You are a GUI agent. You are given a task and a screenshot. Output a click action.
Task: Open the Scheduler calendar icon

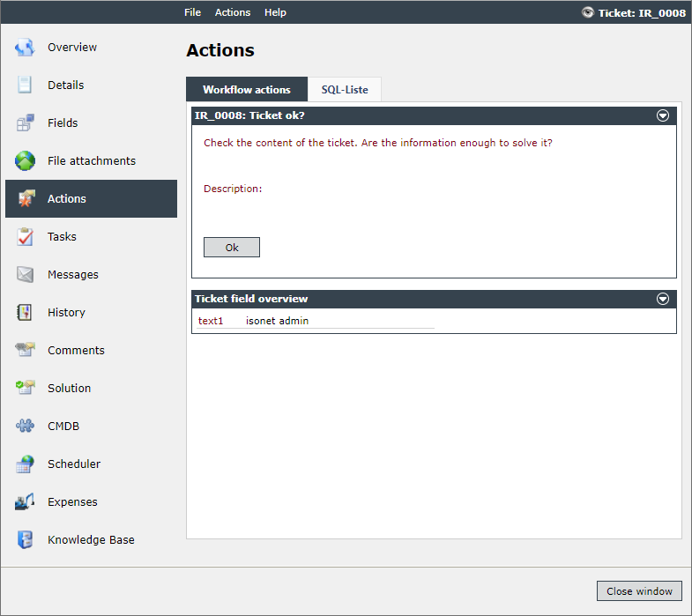pos(25,464)
